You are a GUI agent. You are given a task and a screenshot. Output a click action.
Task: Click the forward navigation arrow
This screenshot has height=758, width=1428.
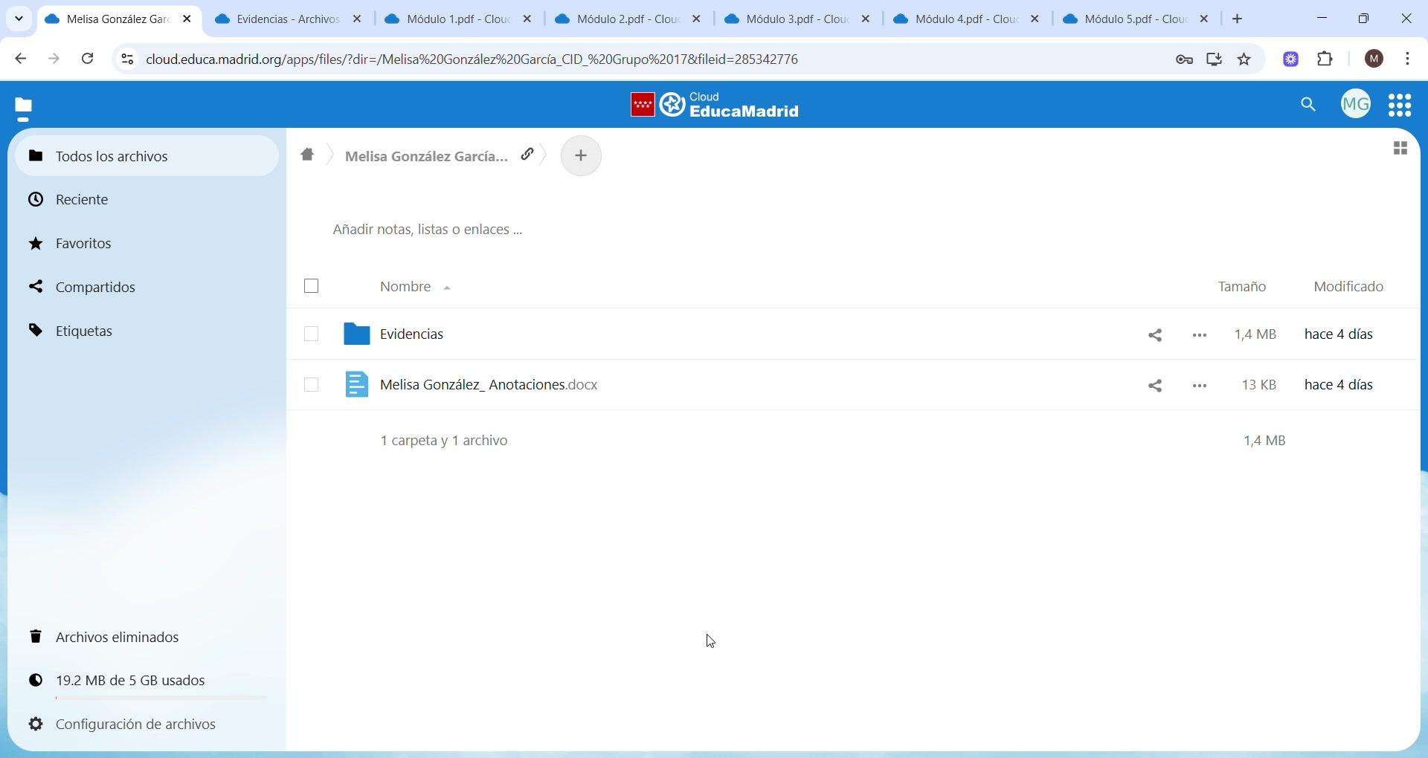pos(54,59)
